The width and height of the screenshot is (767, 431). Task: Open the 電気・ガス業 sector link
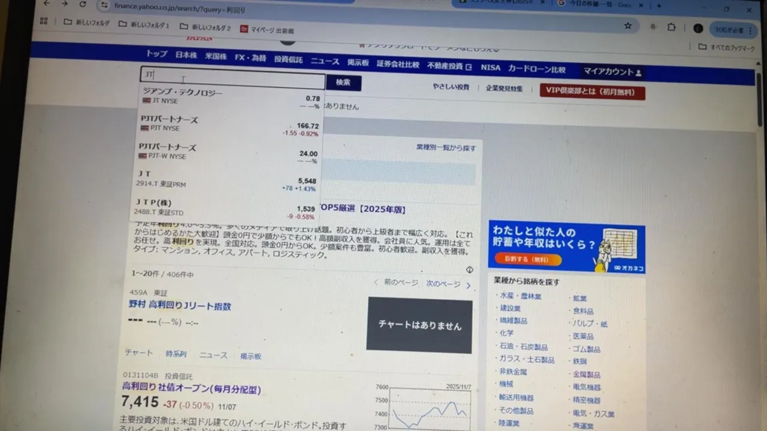593,414
